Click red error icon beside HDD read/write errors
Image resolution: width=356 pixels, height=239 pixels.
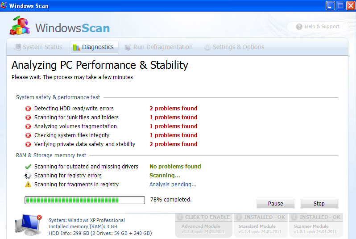[28, 109]
